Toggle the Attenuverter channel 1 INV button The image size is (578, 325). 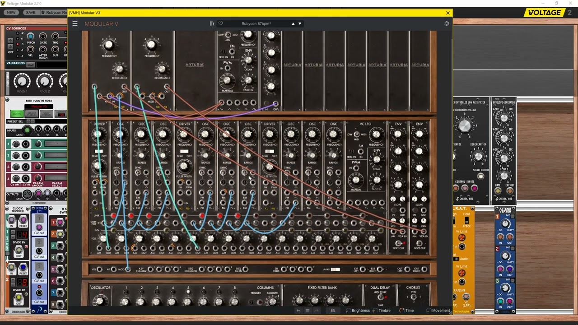point(512,216)
